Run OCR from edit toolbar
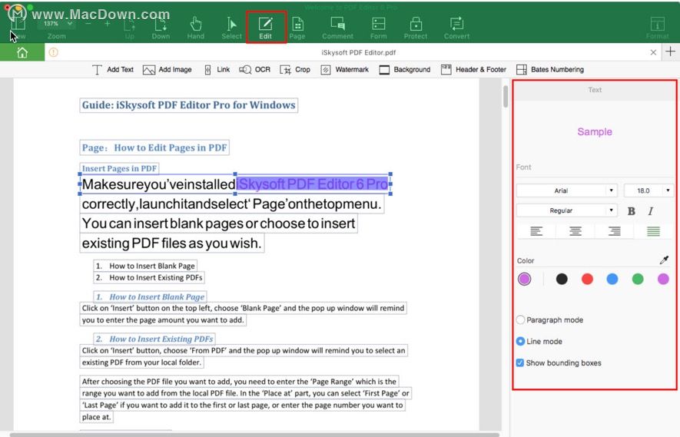 [x=255, y=69]
